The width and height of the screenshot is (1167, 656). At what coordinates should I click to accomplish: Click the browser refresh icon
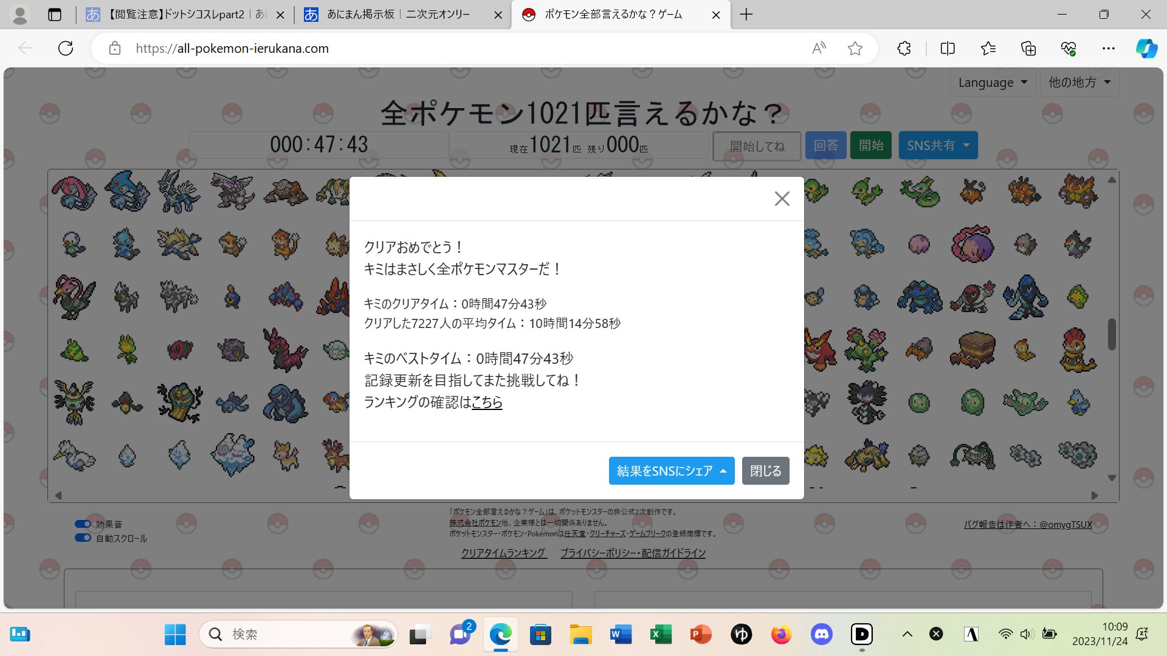[66, 48]
